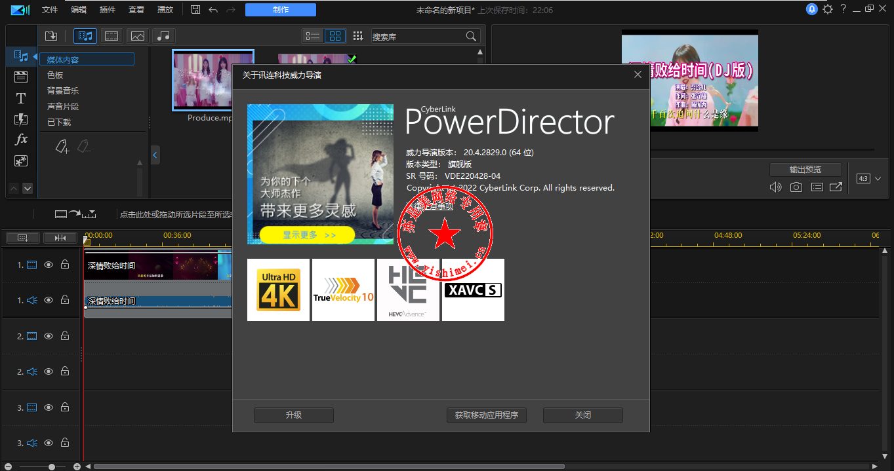Open the Media Room icon in sidebar

[x=21, y=56]
